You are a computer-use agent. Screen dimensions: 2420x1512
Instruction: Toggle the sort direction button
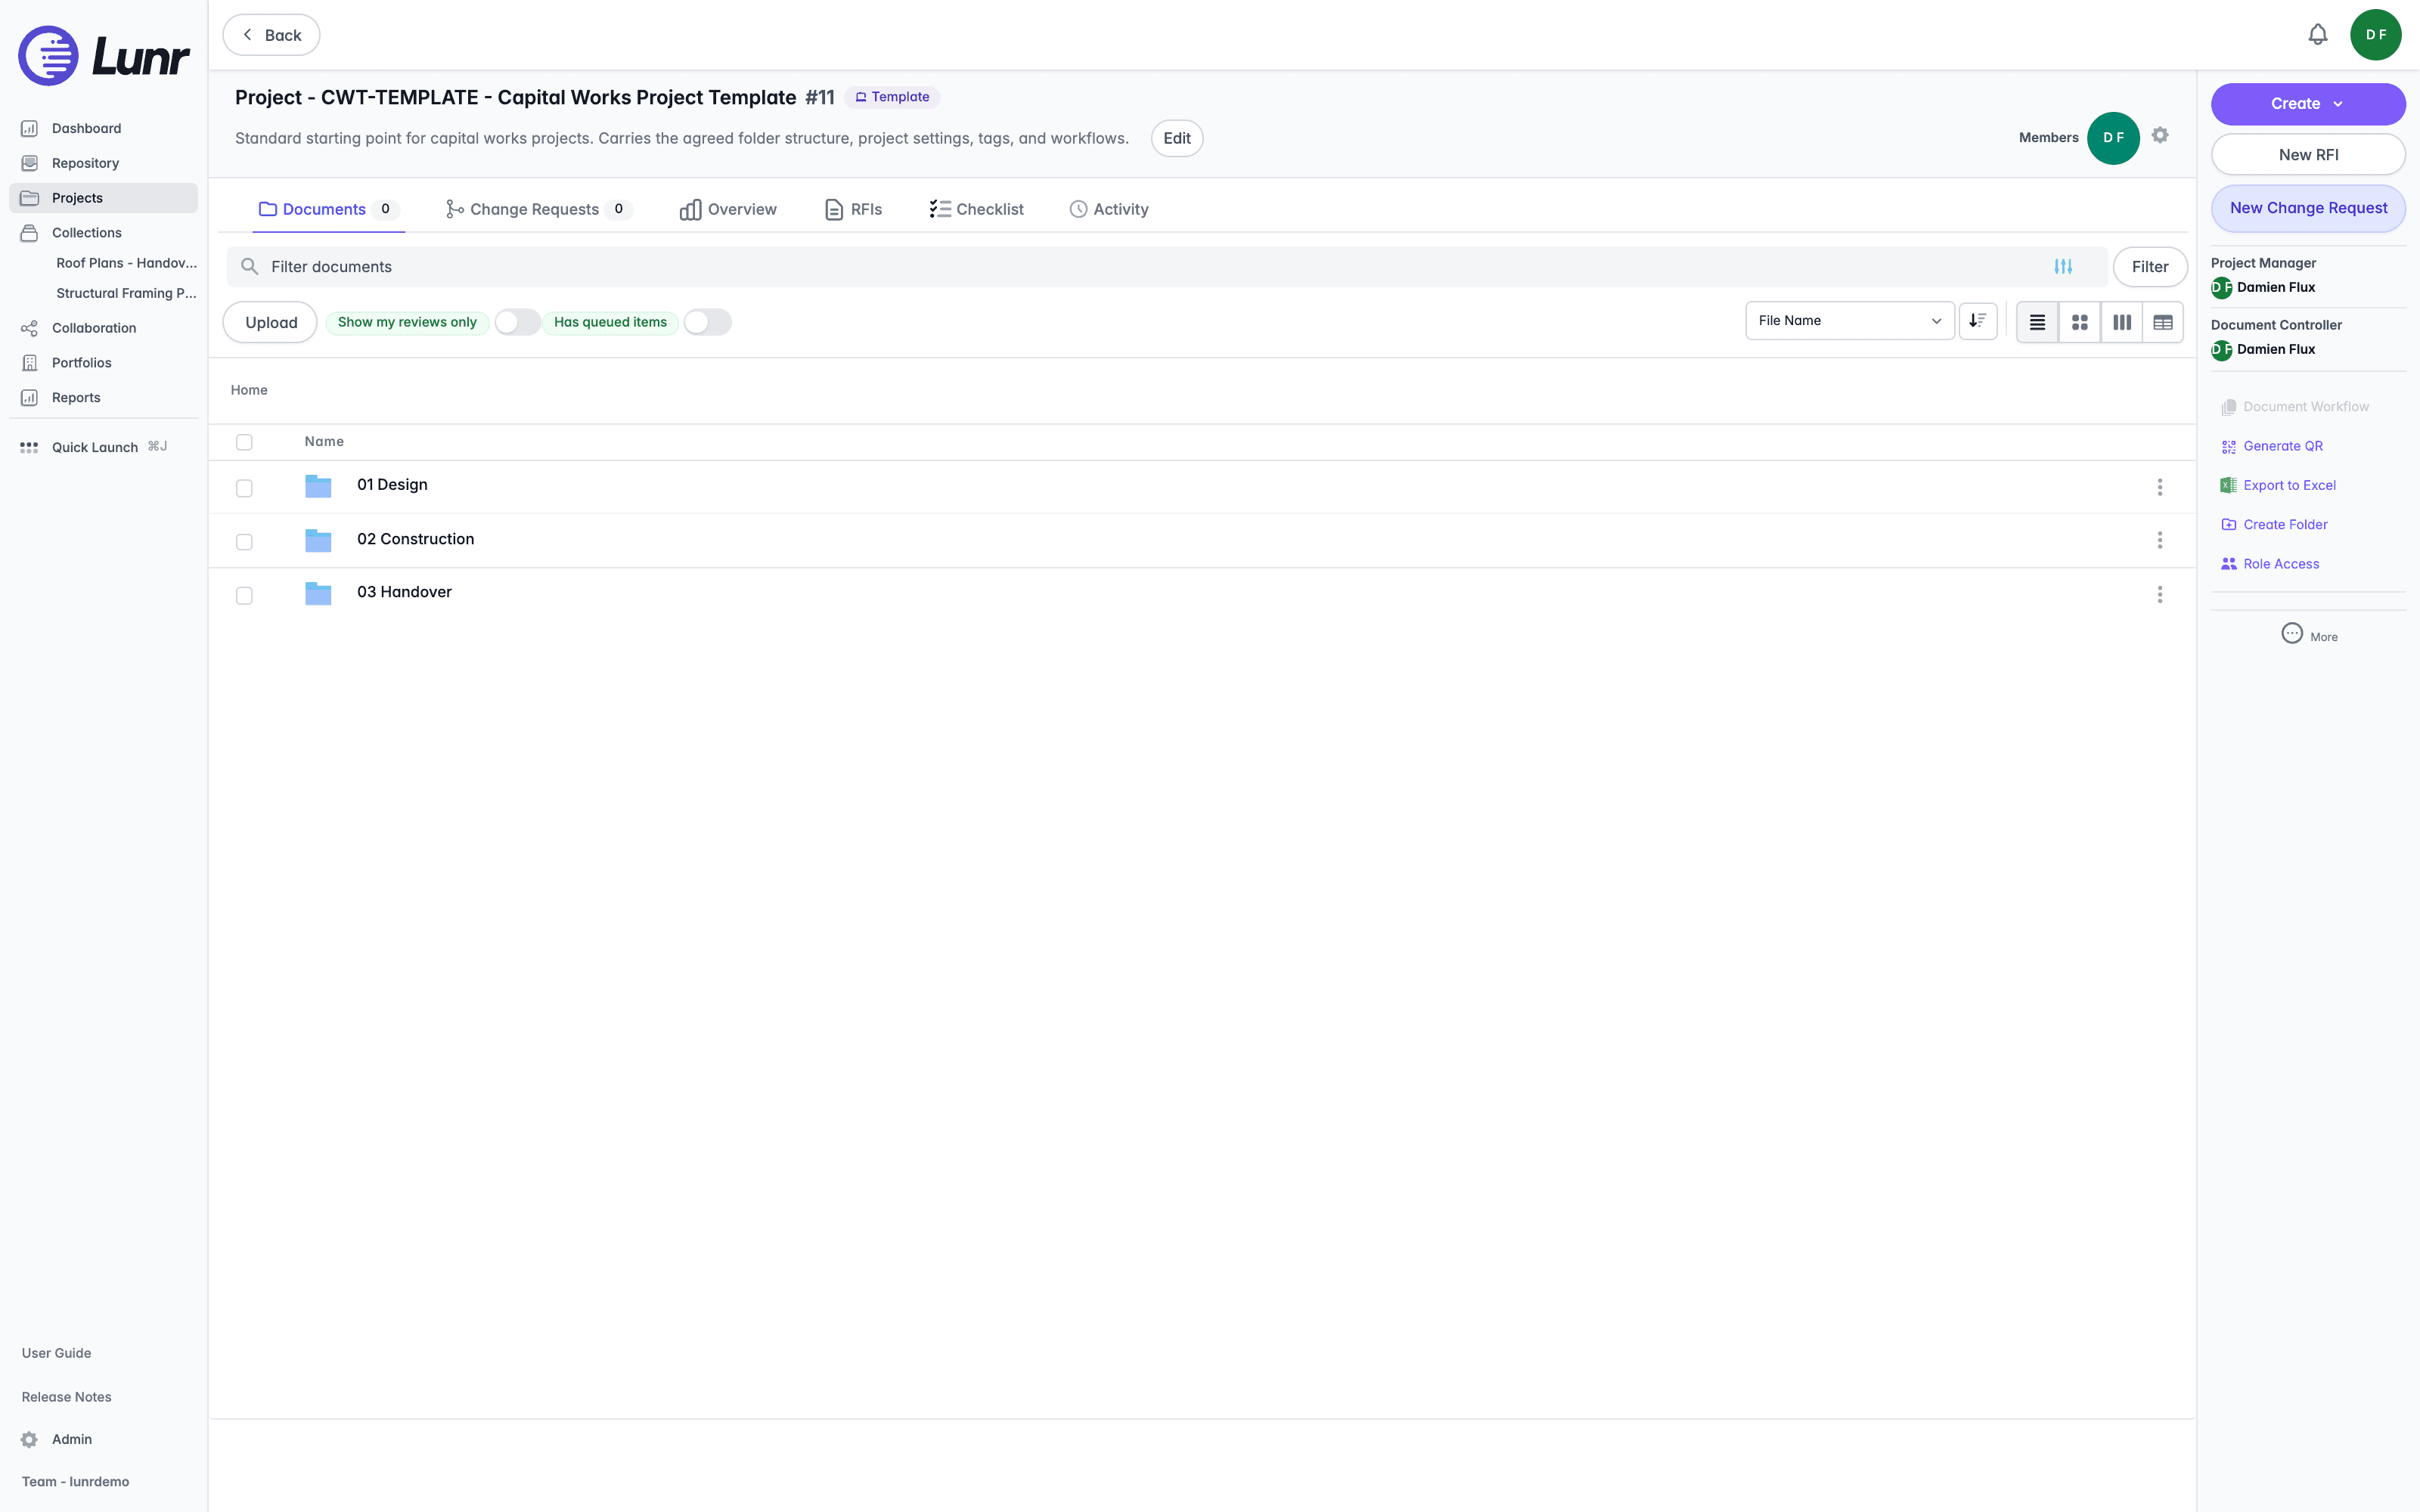click(x=1977, y=321)
